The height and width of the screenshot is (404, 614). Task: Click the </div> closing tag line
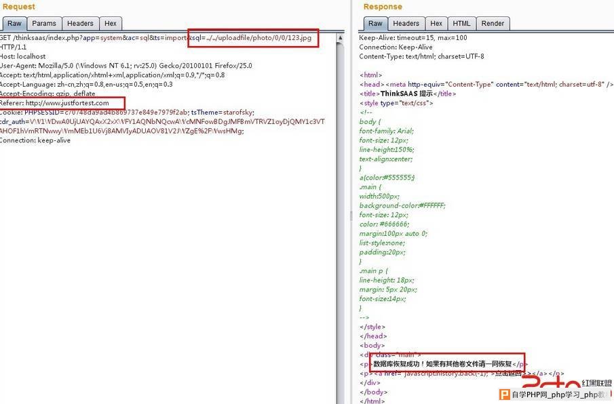click(x=370, y=382)
